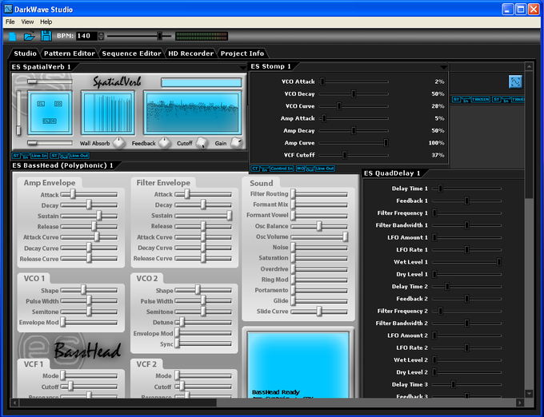The width and height of the screenshot is (544, 417).
Task: Expand the ES SpatialVerb 1 dropdown arrow
Action: pos(242,66)
